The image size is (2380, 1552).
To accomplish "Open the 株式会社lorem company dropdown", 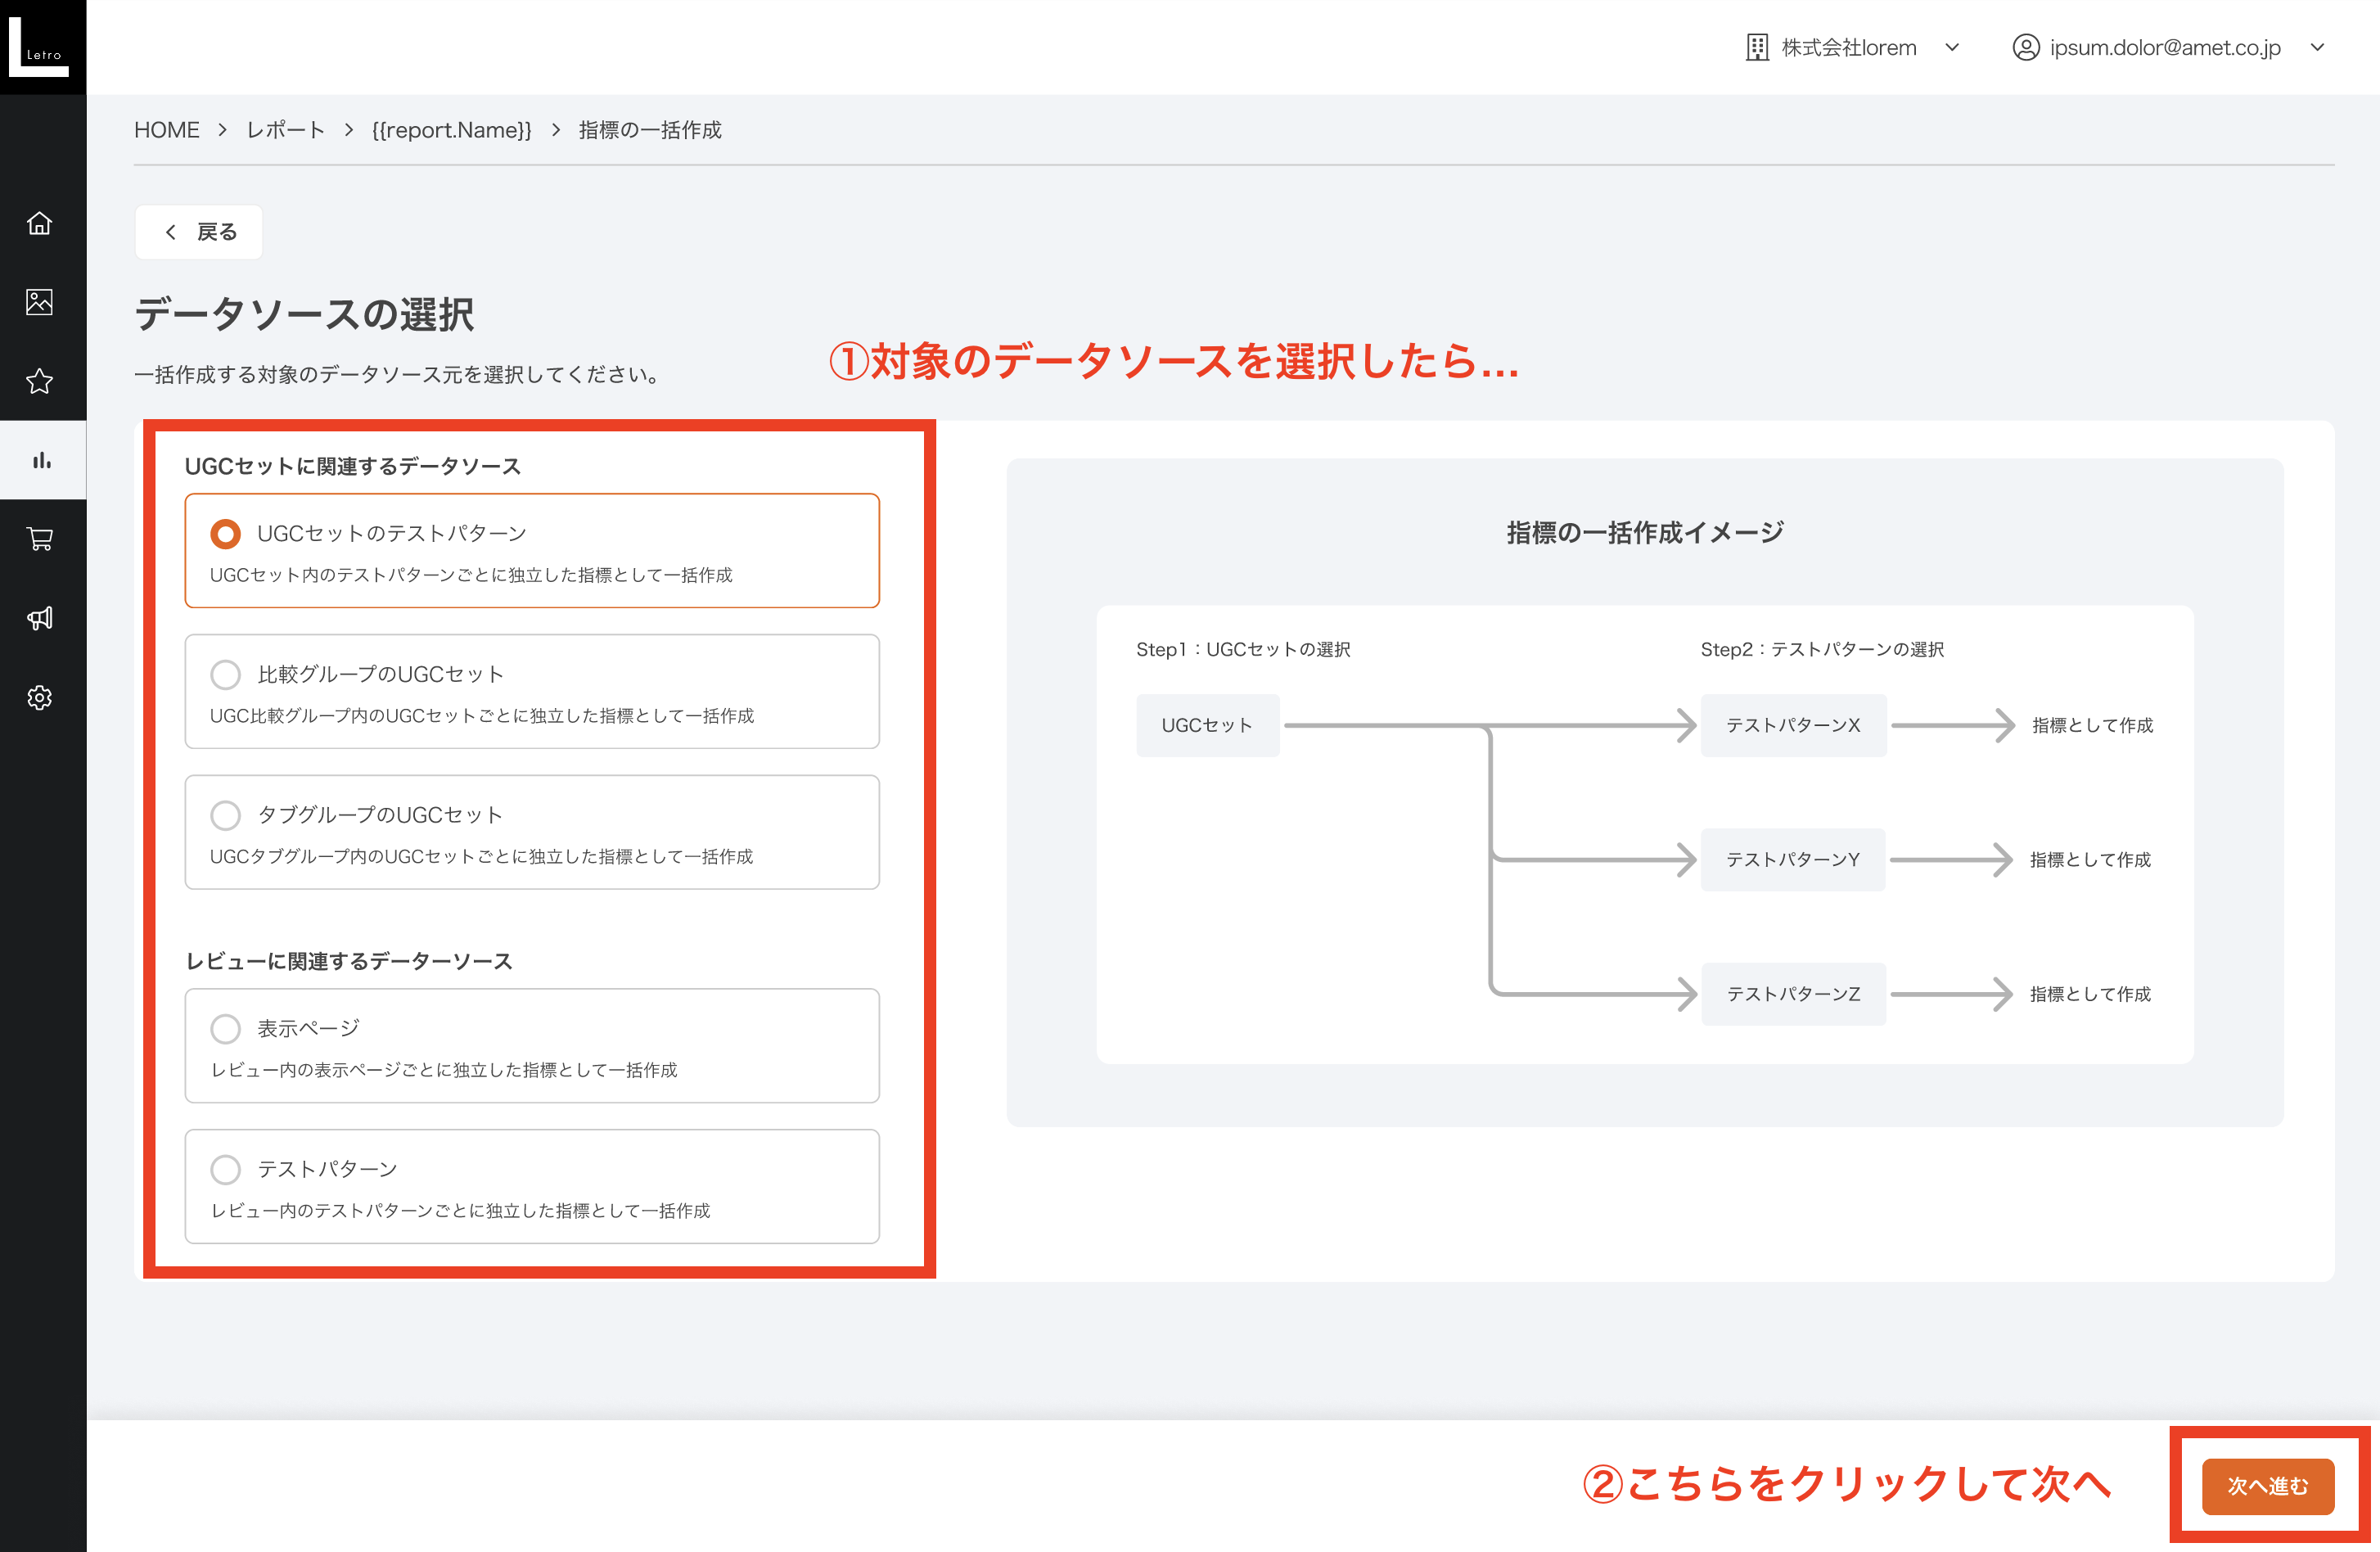I will 1952,46.
